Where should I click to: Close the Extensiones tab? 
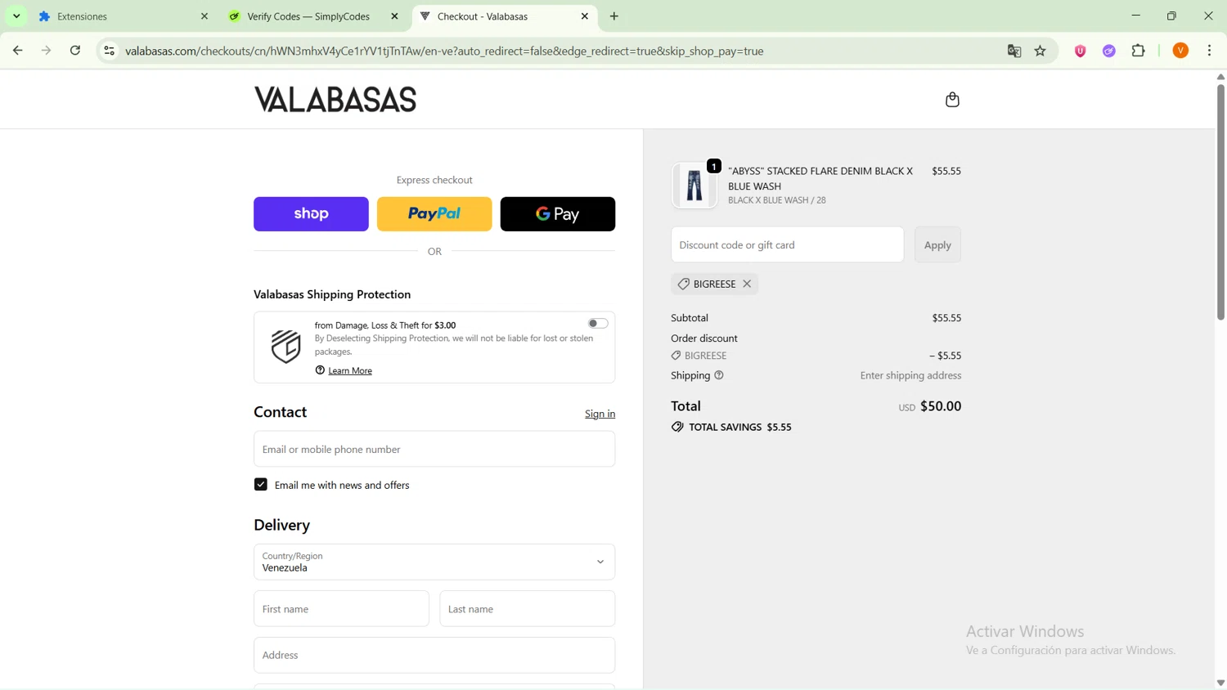pos(204,16)
